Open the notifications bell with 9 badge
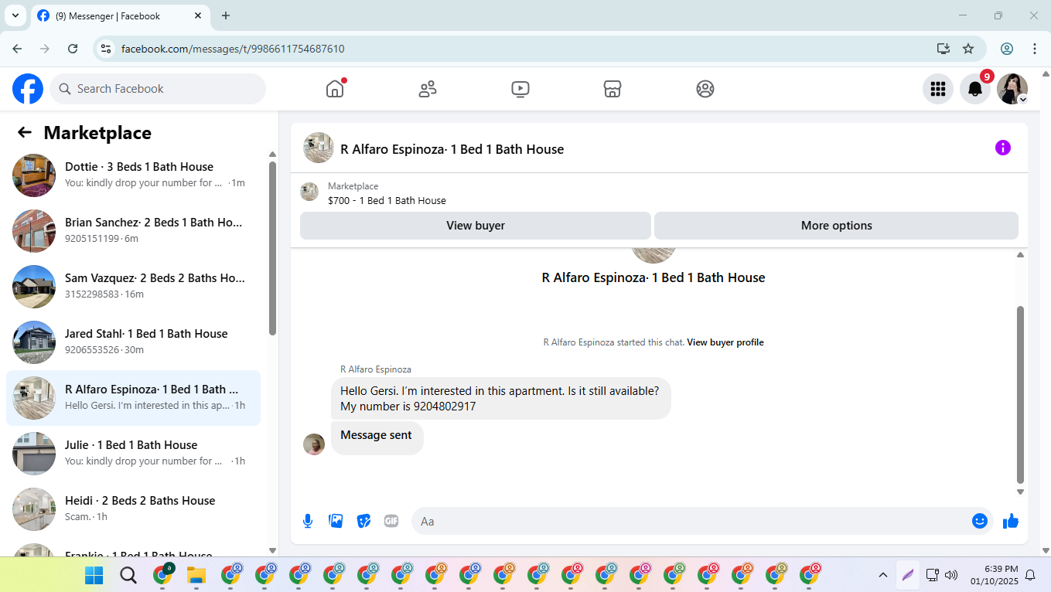Viewport: 1051px width, 592px height. 975,89
